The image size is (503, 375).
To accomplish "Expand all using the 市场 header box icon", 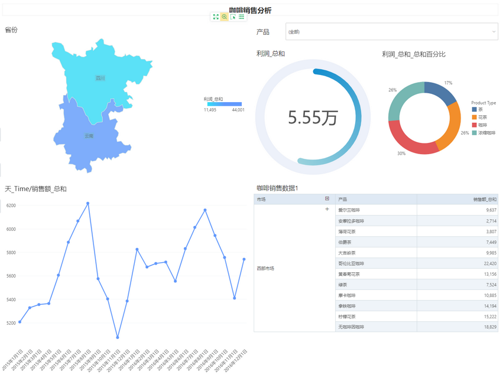I will pyautogui.click(x=327, y=199).
